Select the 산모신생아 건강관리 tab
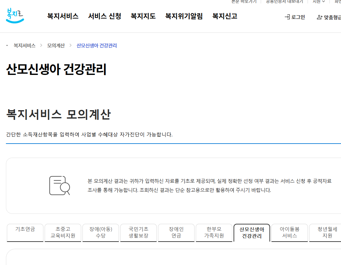The height and width of the screenshot is (265, 341). pos(252,233)
